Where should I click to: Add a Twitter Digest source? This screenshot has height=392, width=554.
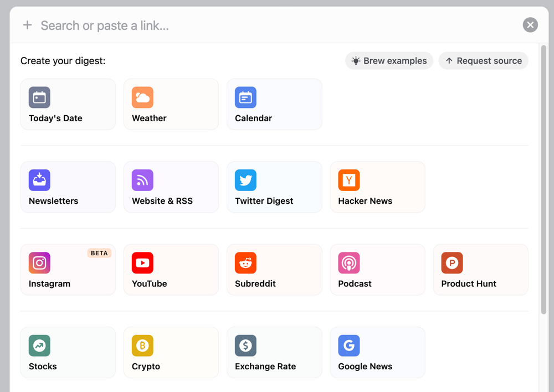coord(274,187)
